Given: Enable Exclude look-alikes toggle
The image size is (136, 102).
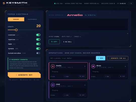Looking at the screenshot, I should 38,53.
